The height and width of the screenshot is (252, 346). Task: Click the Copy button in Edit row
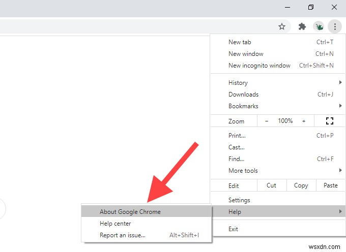[301, 185]
